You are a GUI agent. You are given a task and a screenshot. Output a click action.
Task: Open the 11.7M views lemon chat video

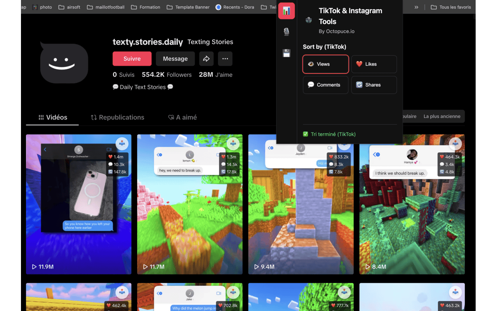pos(190,204)
